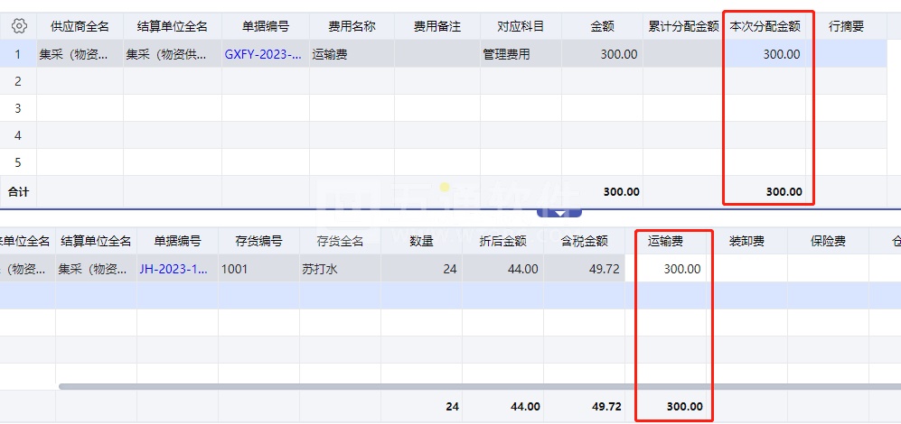The height and width of the screenshot is (424, 901).
Task: Click the 装卸费 column header
Action: 746,241
